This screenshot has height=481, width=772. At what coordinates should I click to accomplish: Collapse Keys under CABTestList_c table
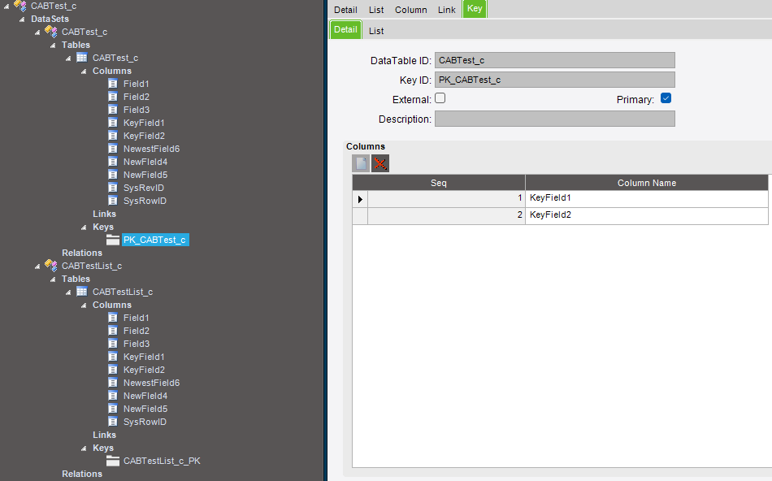tap(84, 448)
